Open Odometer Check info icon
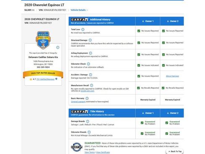 click(x=89, y=64)
